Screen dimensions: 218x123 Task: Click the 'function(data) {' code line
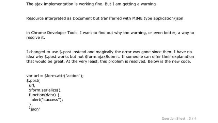44,95
